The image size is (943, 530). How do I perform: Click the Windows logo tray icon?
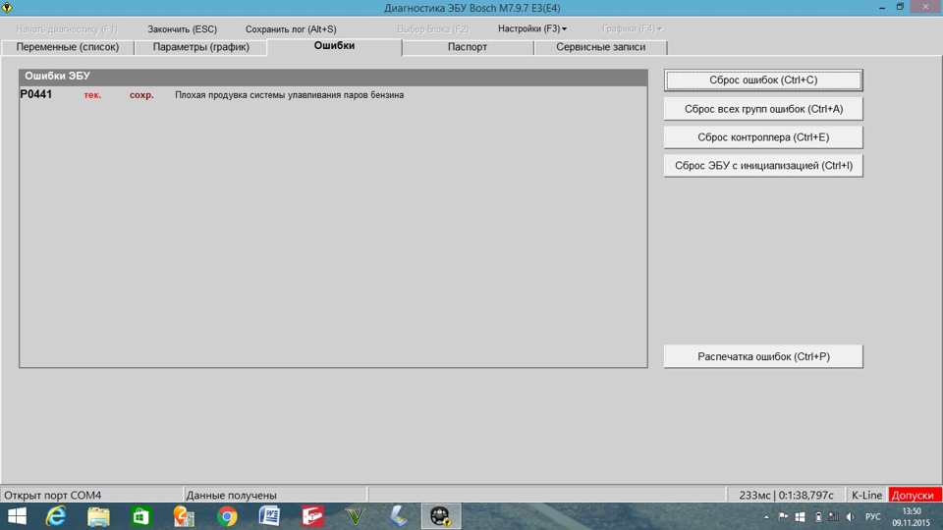(800, 517)
